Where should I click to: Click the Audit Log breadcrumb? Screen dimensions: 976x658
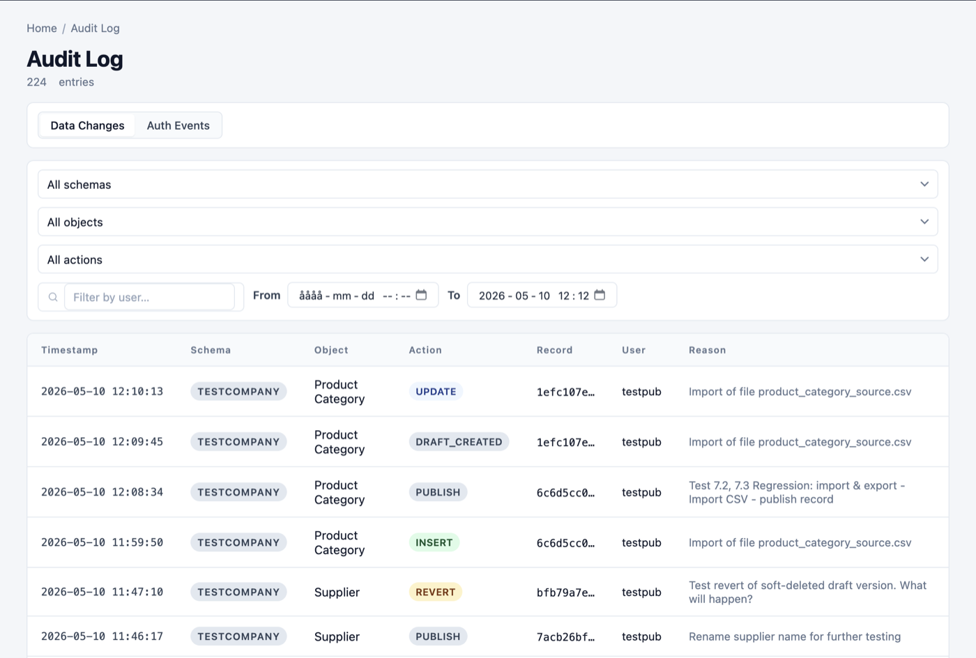[95, 29]
